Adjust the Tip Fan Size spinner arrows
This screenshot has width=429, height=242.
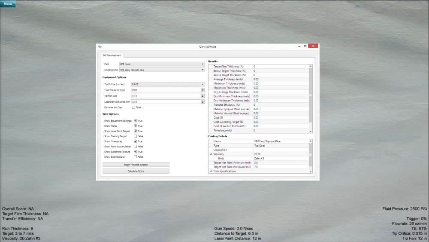coord(203,96)
